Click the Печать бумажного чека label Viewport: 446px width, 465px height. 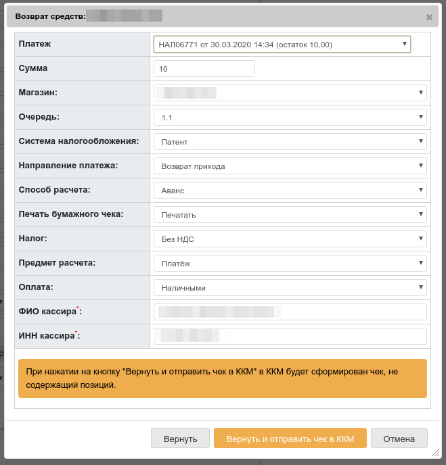click(x=71, y=214)
